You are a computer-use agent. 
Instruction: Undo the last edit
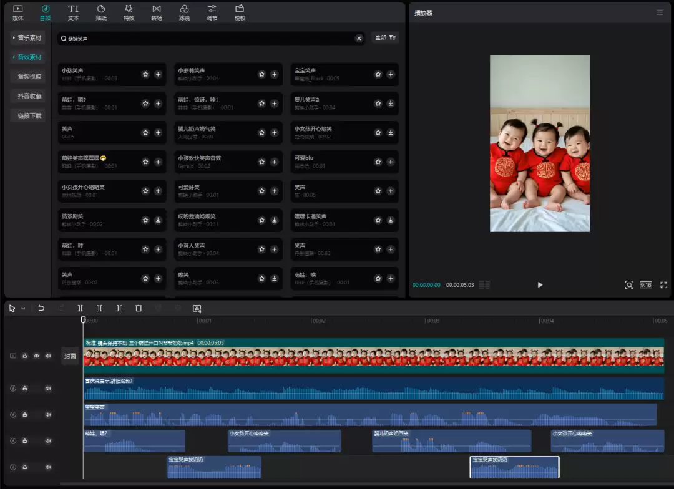[x=41, y=308]
